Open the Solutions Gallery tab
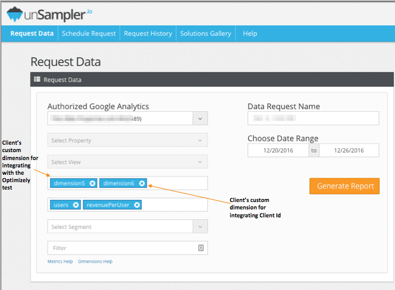The width and height of the screenshot is (395, 290). click(x=205, y=33)
